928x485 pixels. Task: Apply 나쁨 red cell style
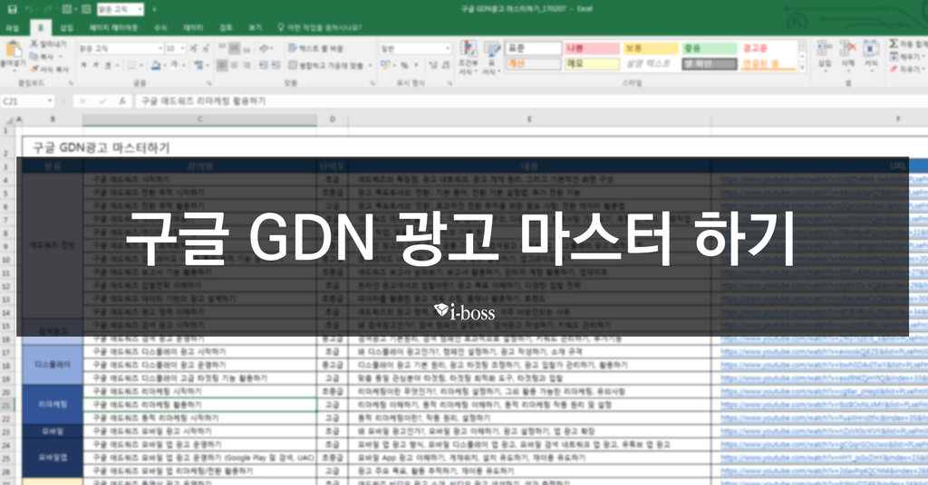pyautogui.click(x=591, y=49)
